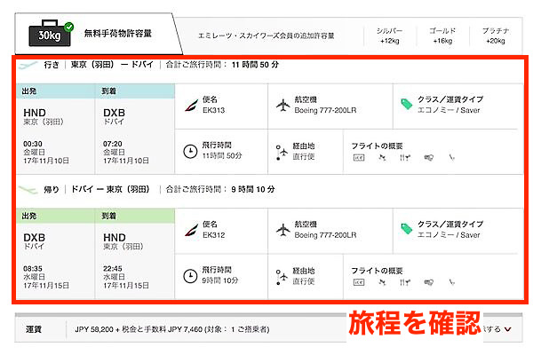Click 直行便 under the outbound 経由地
Viewport: 533px width, 355px height.
point(304,156)
